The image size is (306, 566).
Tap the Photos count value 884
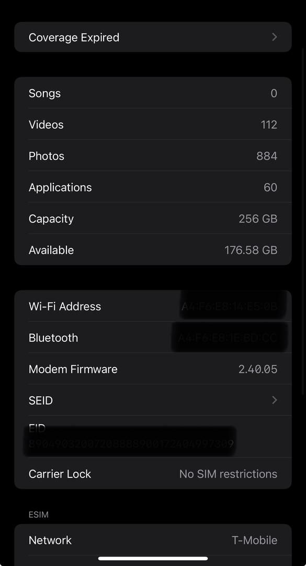click(x=267, y=156)
